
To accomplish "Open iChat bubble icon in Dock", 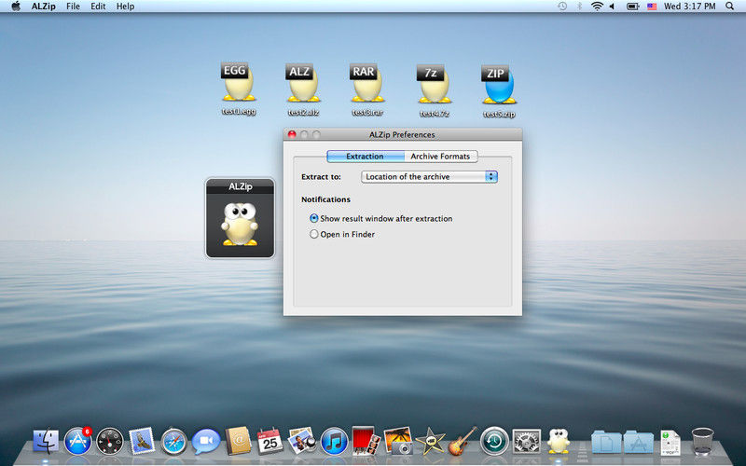I will 206,441.
